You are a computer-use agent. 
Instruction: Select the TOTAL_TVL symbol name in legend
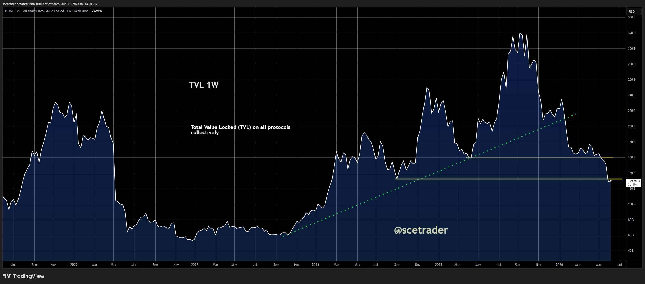click(x=13, y=11)
